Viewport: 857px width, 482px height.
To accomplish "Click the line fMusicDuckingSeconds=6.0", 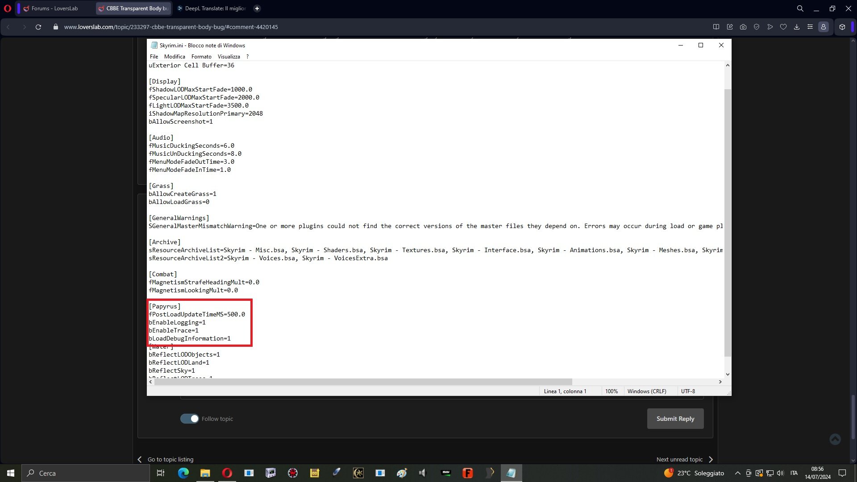I will coord(191,145).
